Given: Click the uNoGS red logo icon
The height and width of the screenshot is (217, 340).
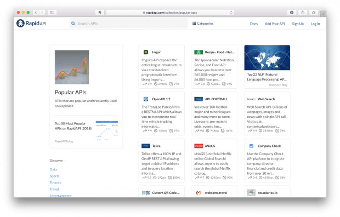Looking at the screenshot, I should pos(198,146).
